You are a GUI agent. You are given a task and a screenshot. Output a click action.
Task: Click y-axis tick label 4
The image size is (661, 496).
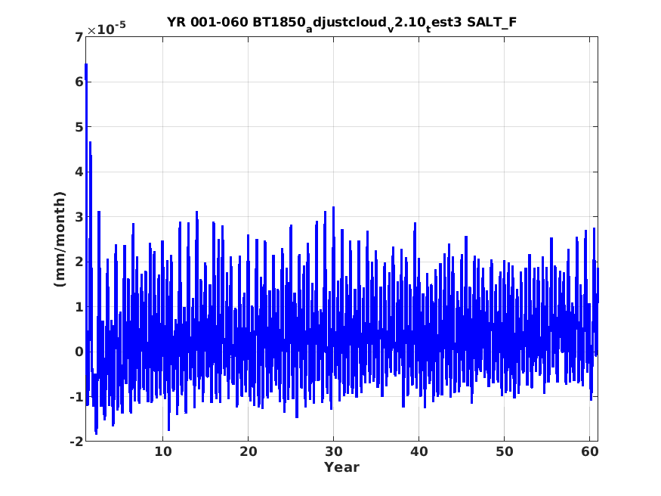pyautogui.click(x=79, y=172)
